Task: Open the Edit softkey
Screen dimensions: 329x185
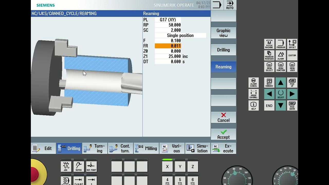Action: 43,148
